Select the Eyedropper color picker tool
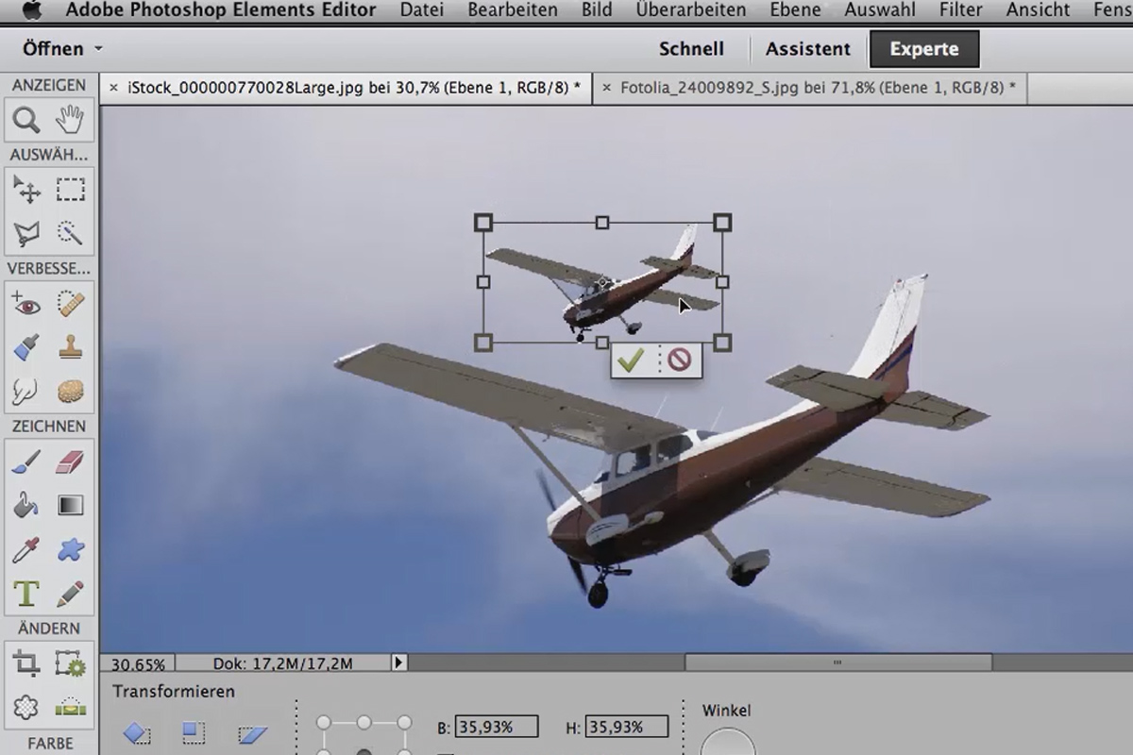 point(26,549)
